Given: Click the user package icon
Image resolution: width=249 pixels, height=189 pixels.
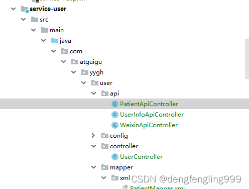Looking at the screenshot, I should [x=95, y=83].
